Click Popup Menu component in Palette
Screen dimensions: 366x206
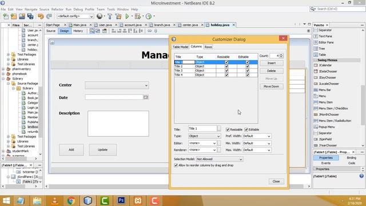click(324, 127)
